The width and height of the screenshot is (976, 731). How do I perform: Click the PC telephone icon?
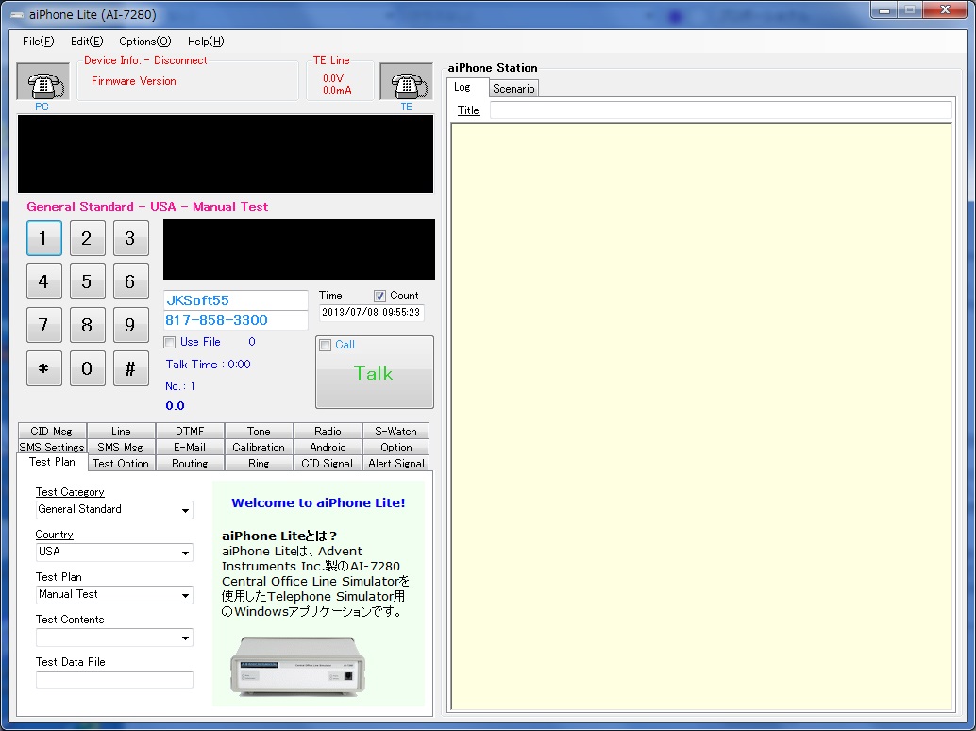click(43, 81)
